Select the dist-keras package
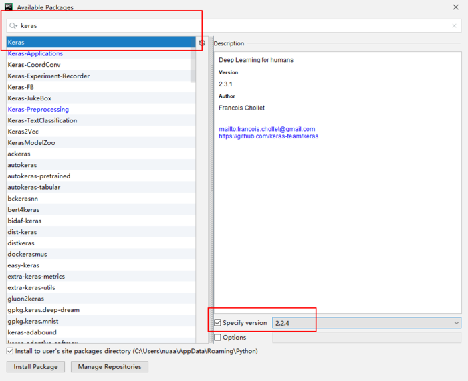This screenshot has height=381, width=468. click(x=101, y=231)
